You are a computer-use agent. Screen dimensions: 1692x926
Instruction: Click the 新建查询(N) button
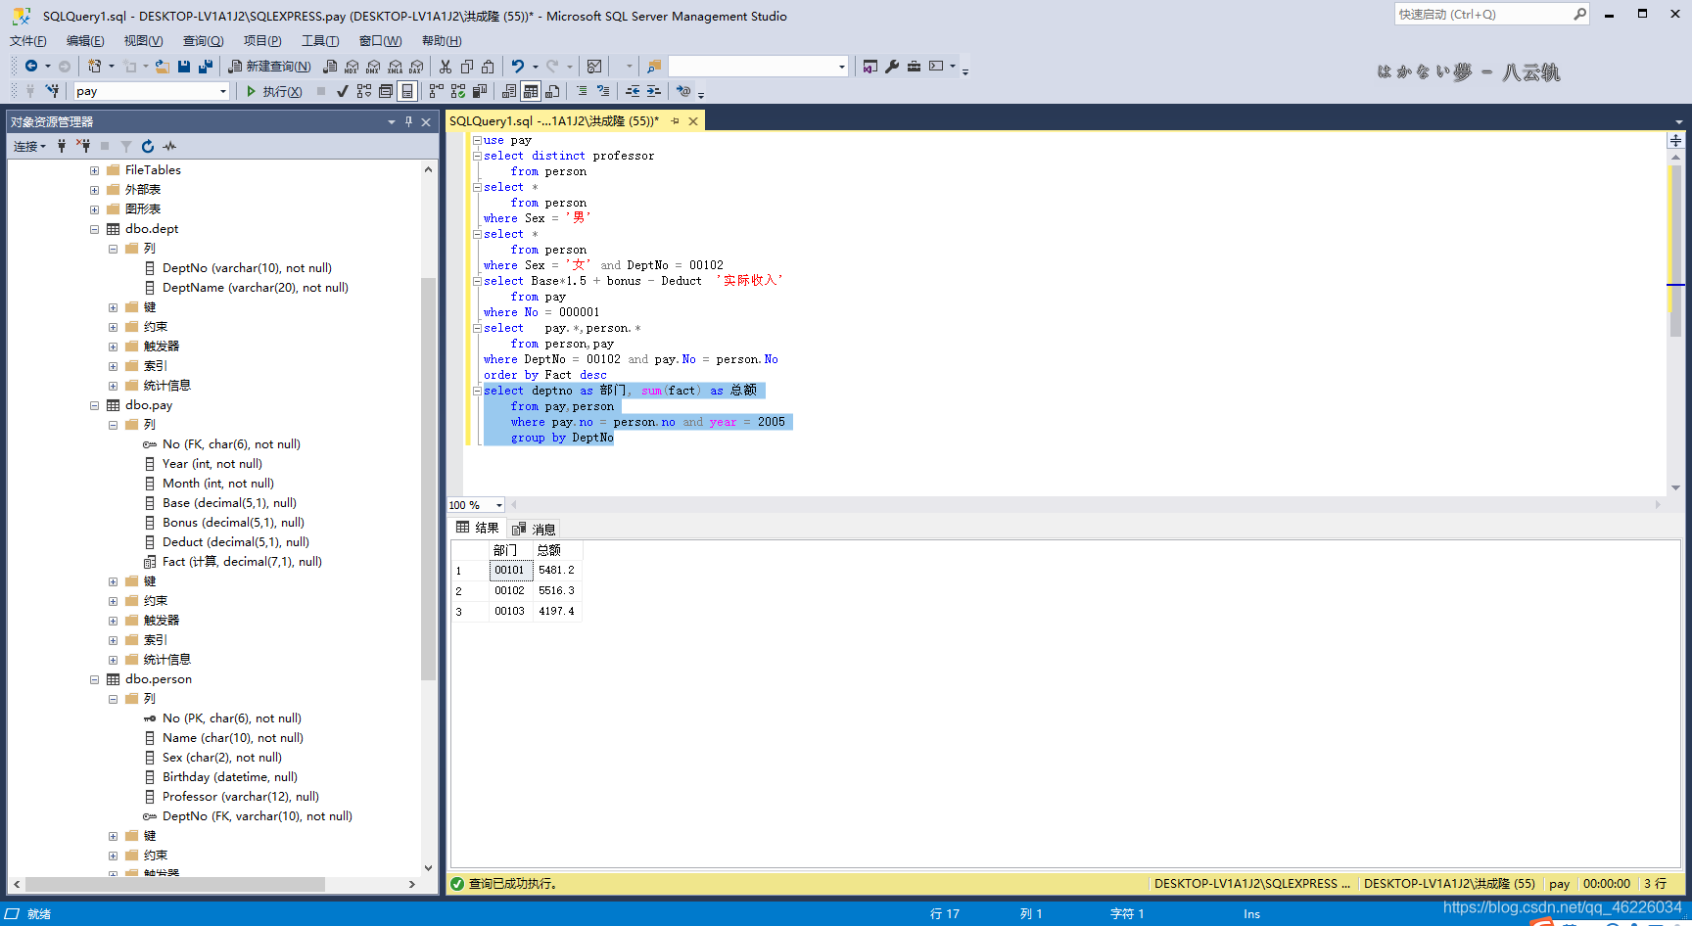[x=269, y=66]
